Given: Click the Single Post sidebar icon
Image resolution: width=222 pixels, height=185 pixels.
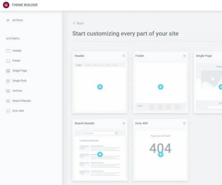Looking at the screenshot, I should click(8, 81).
